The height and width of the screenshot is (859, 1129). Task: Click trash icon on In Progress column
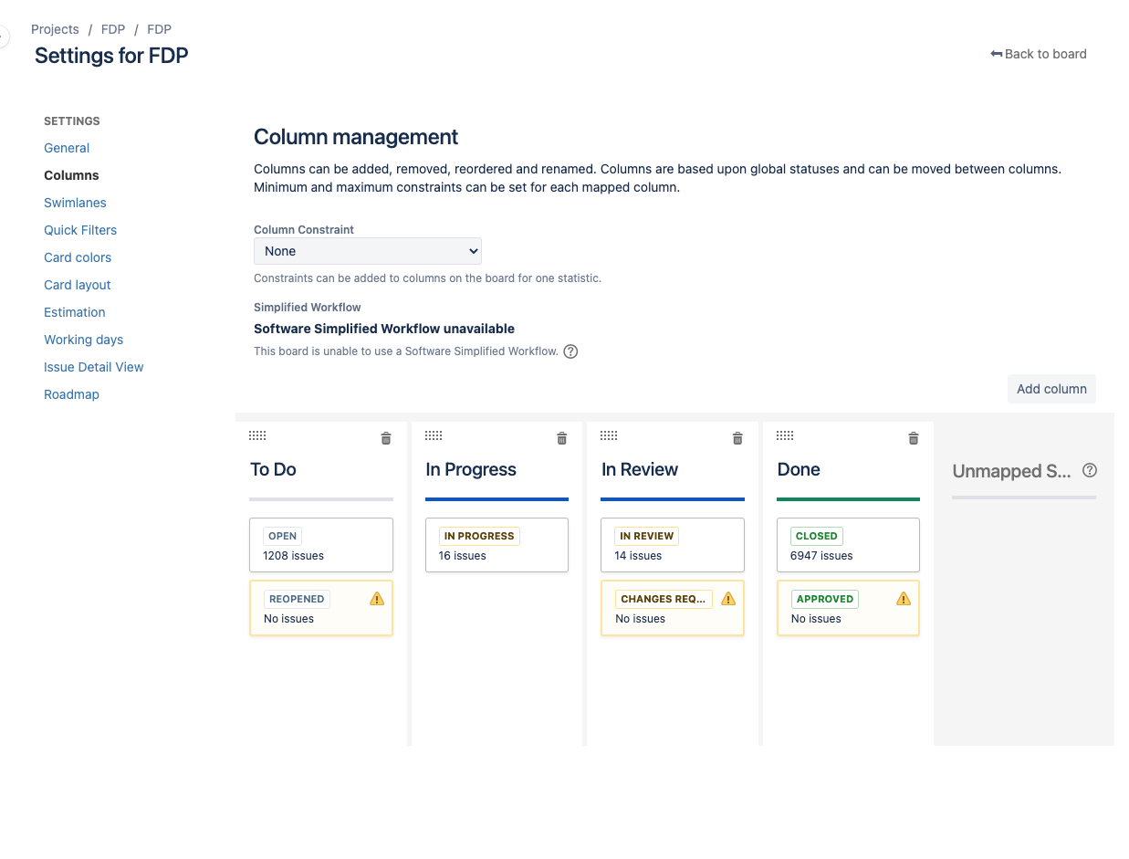point(562,438)
